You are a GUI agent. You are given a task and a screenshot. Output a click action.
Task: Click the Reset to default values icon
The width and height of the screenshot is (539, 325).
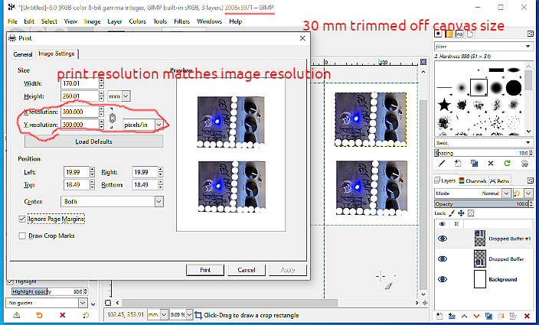pos(86,315)
